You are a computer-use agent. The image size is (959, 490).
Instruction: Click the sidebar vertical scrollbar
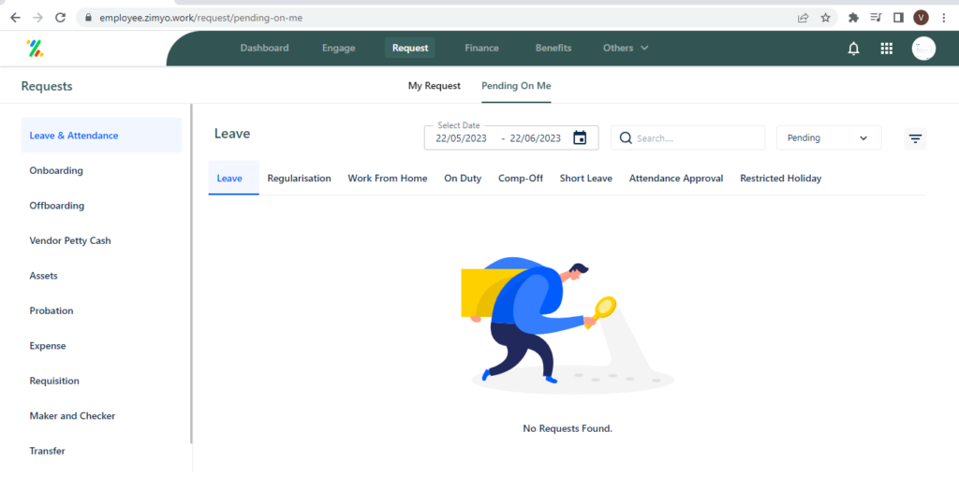(191, 274)
